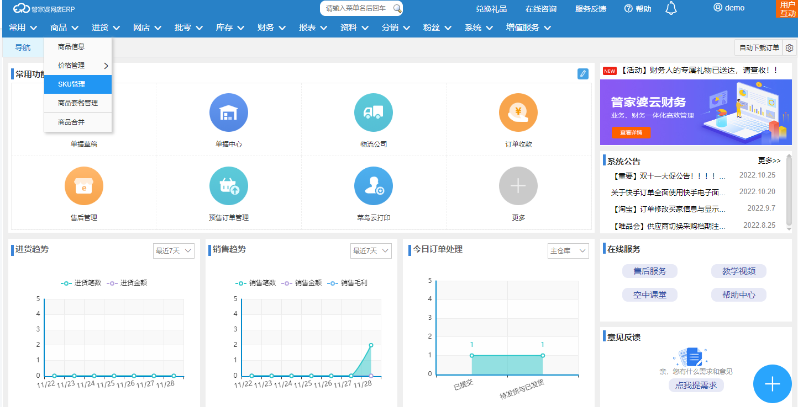Open the 订单收款 money icon

click(x=518, y=113)
